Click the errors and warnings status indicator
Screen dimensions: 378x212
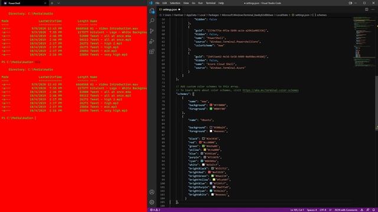(155, 210)
